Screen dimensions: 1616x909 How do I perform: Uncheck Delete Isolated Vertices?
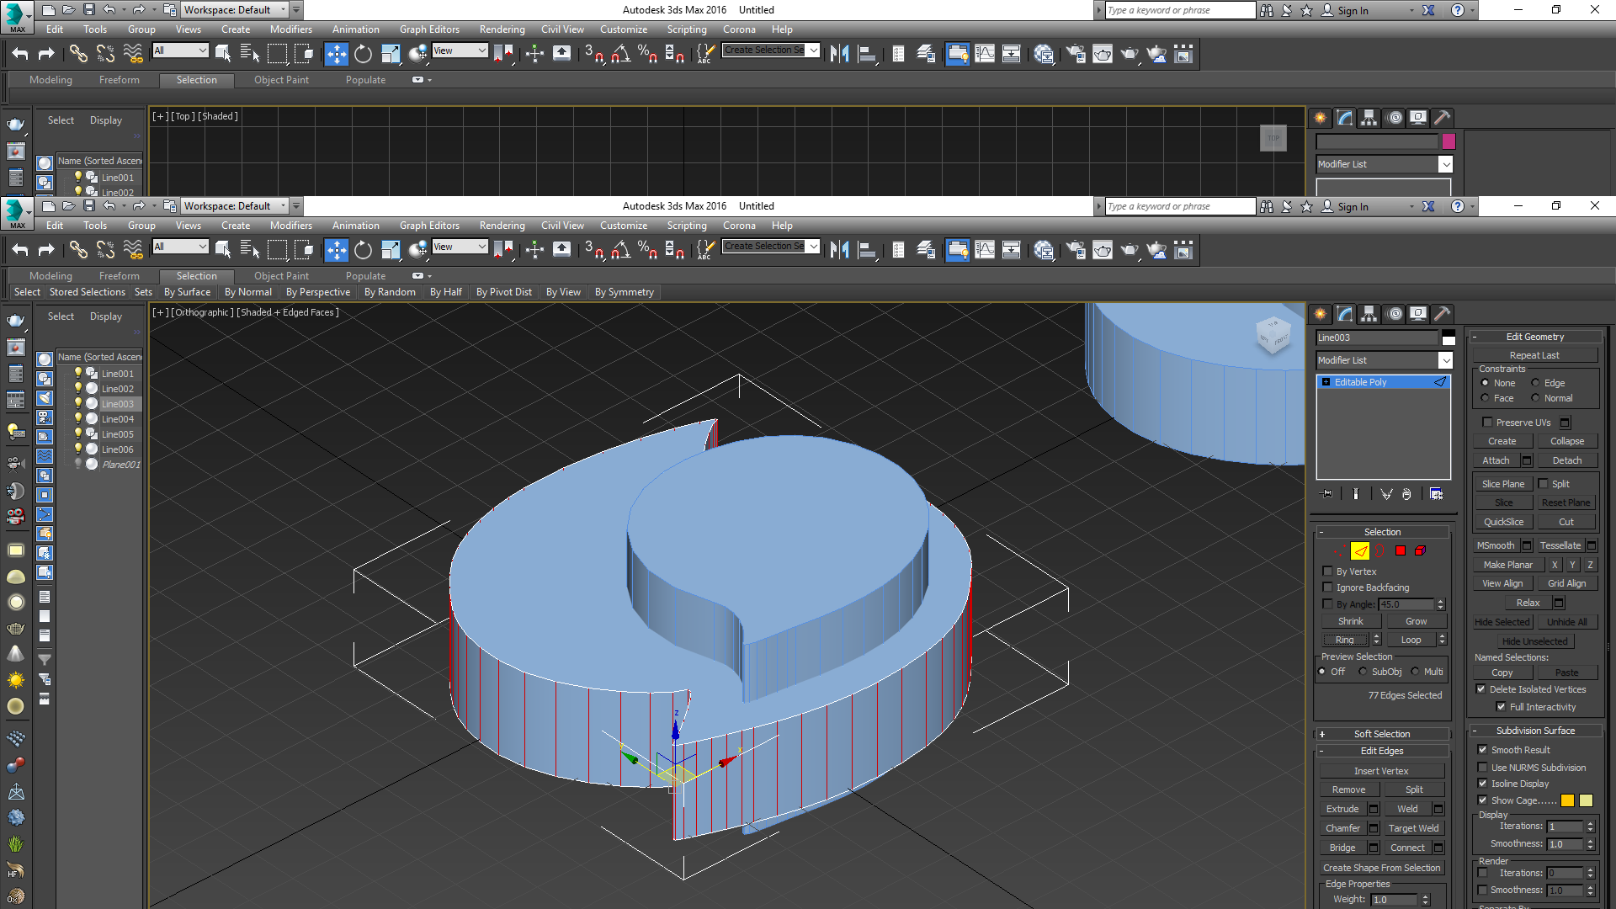(x=1481, y=689)
